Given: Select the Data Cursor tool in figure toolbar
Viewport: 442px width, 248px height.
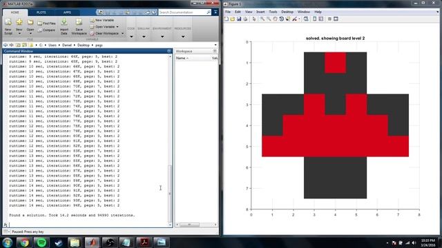Looking at the screenshot, I should coord(288,19).
